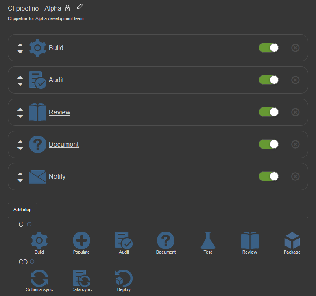316x296 pixels.
Task: Add a Test step using the flask icon
Action: 208,243
